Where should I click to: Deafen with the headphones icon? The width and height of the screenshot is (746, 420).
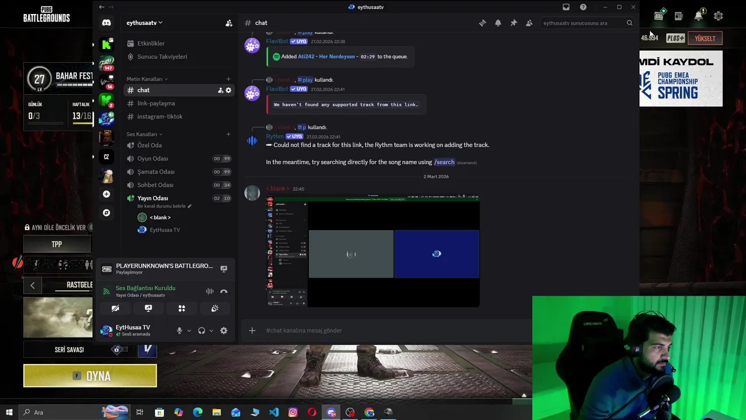click(x=202, y=331)
